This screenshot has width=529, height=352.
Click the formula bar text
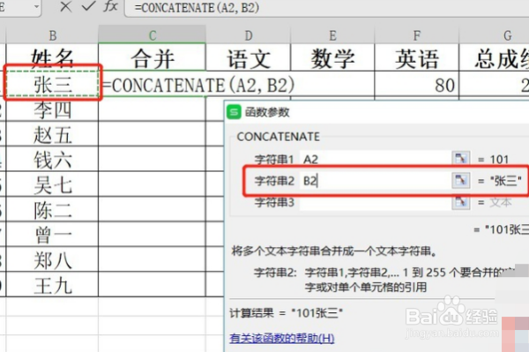tap(197, 7)
